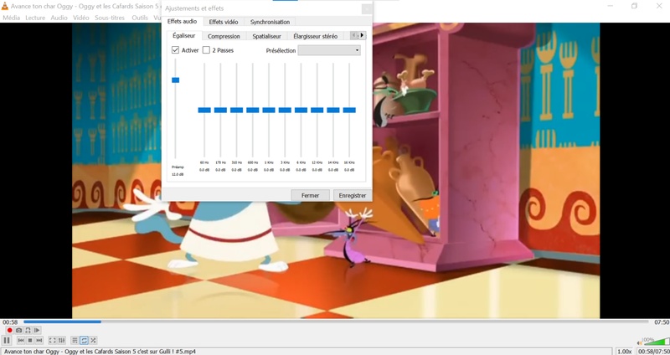Toggle the loop repeat mode button
This screenshot has width=670, height=355.
(x=85, y=340)
